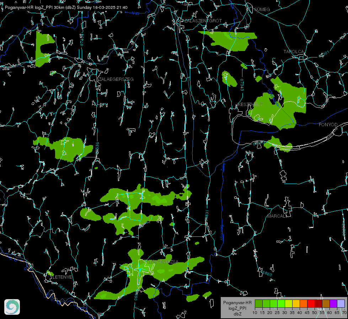Click the ZALASZENTGRÓT town label
This screenshot has height=319, width=348.
tap(203, 21)
